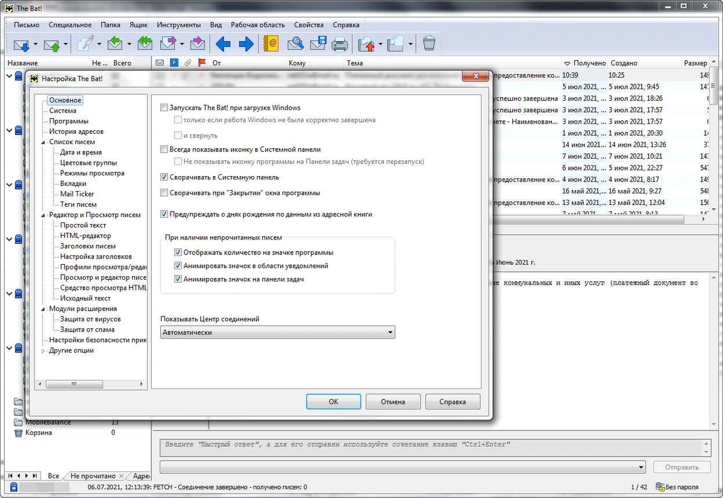This screenshot has height=498, width=723.
Task: Tick Не показывать иконку программы на Панели задач
Action: [178, 162]
